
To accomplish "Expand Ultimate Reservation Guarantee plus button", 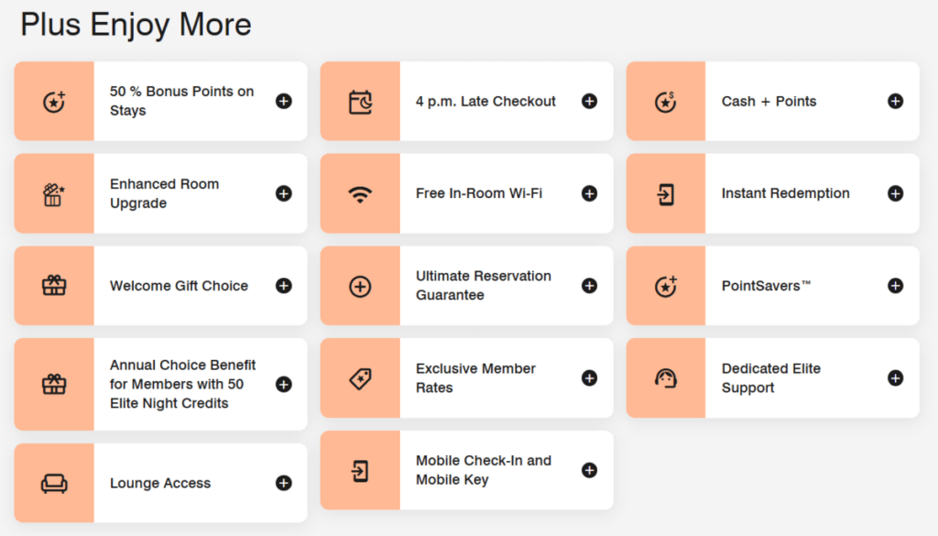I will [x=590, y=286].
